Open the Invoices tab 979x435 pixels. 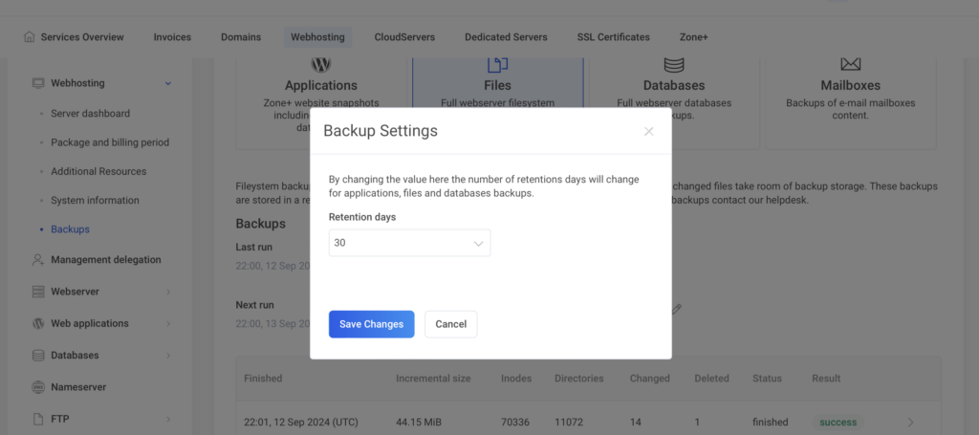(172, 37)
